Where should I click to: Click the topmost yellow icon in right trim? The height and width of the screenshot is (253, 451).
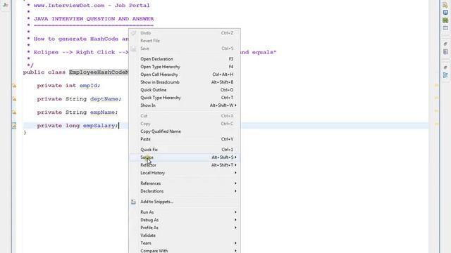[x=445, y=5]
